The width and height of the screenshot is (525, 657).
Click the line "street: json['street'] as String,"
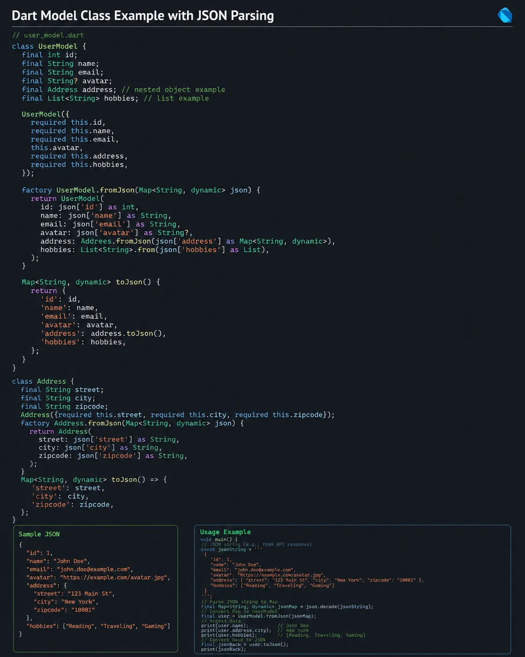109,440
